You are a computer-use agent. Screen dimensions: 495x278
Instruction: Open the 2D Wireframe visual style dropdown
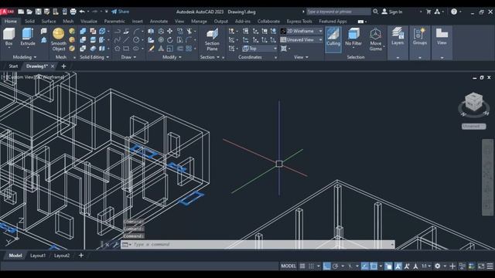coord(302,31)
